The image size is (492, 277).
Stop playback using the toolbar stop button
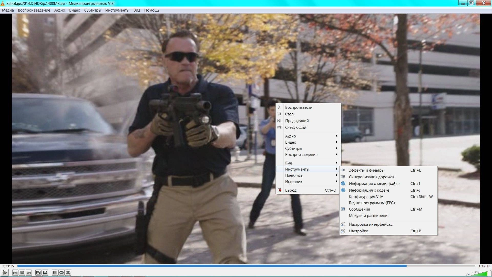[x=22, y=273]
